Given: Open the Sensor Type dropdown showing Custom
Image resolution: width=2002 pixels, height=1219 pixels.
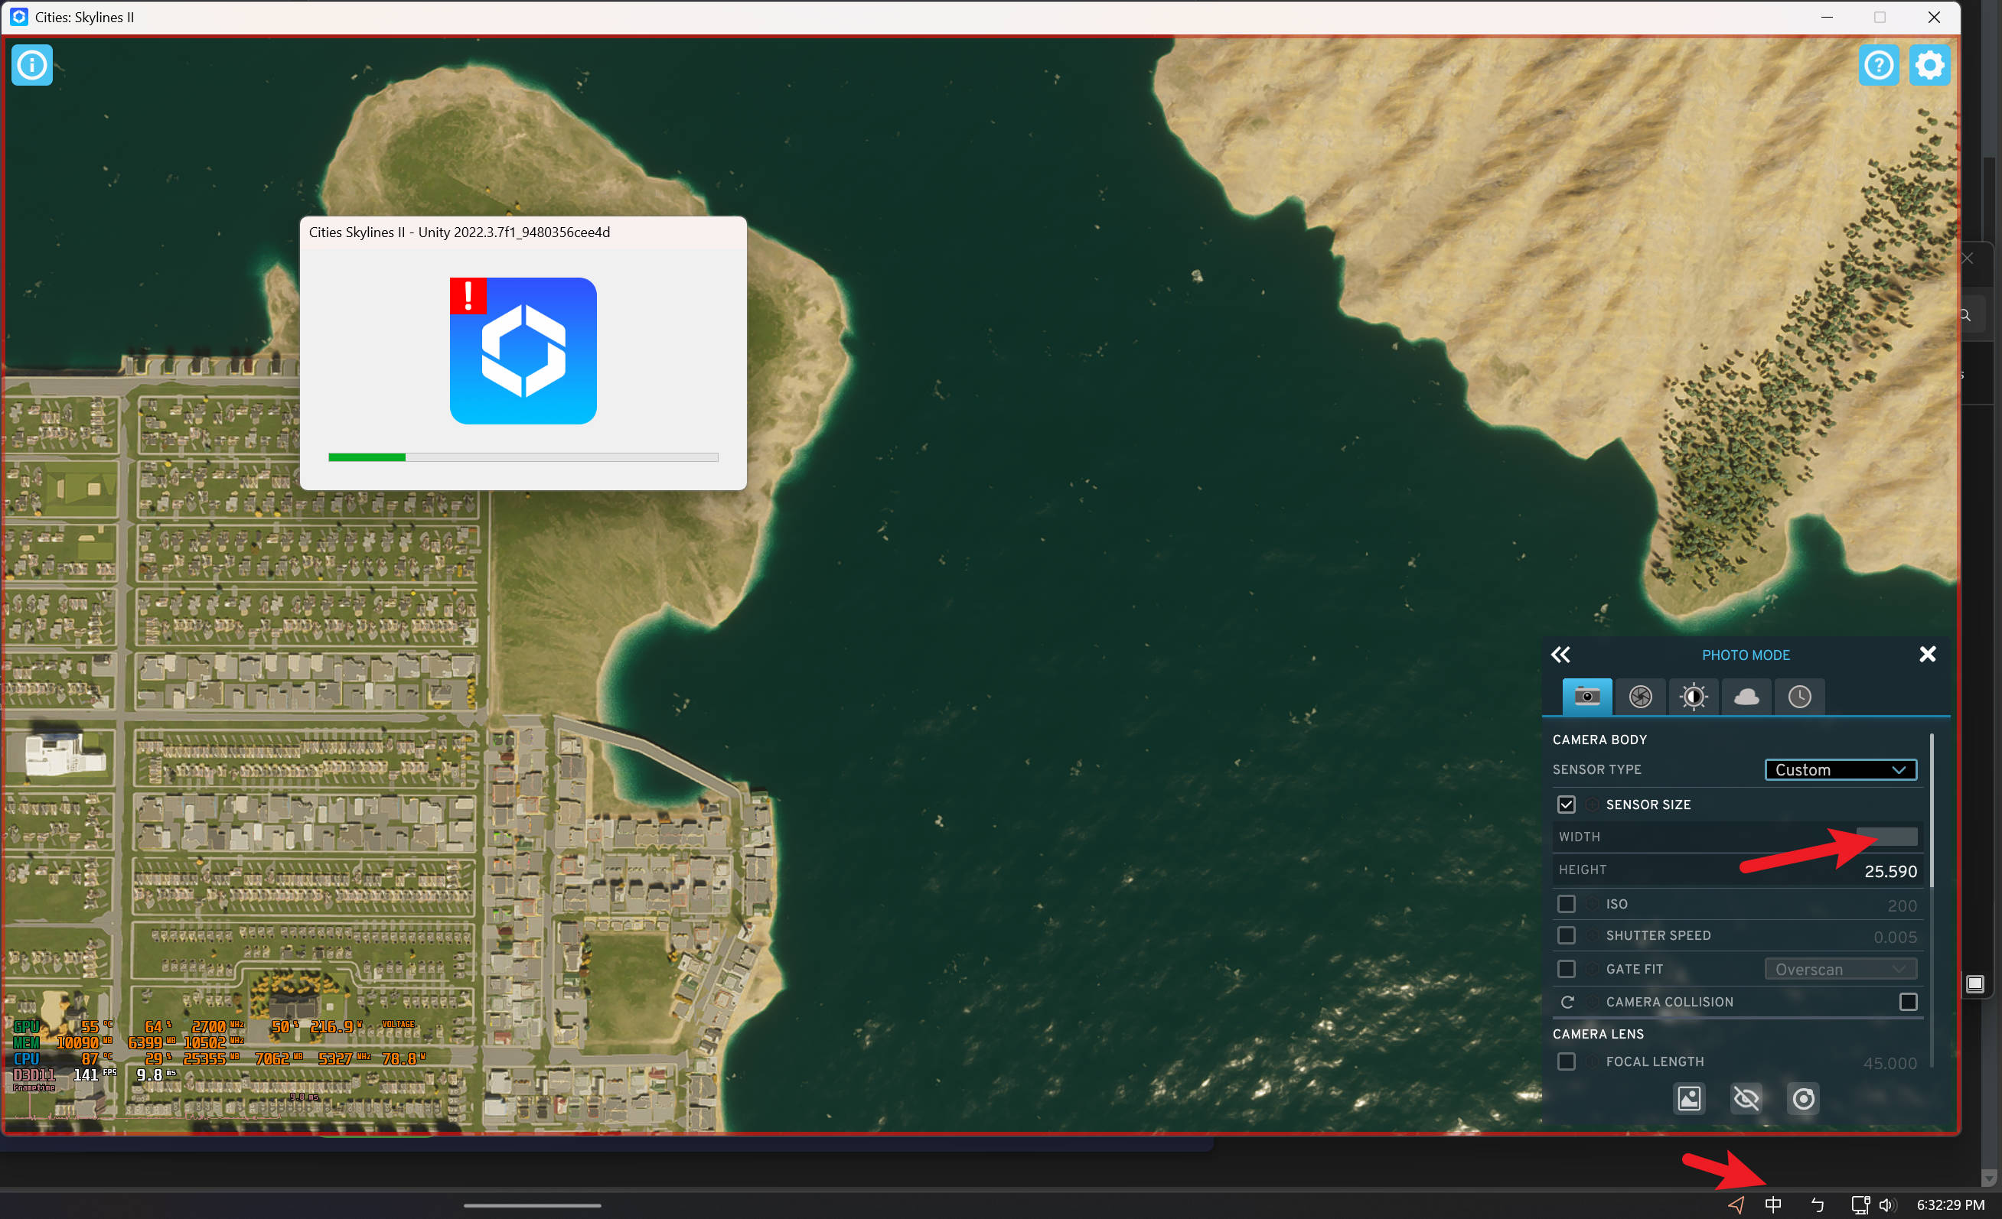Looking at the screenshot, I should click(x=1841, y=769).
